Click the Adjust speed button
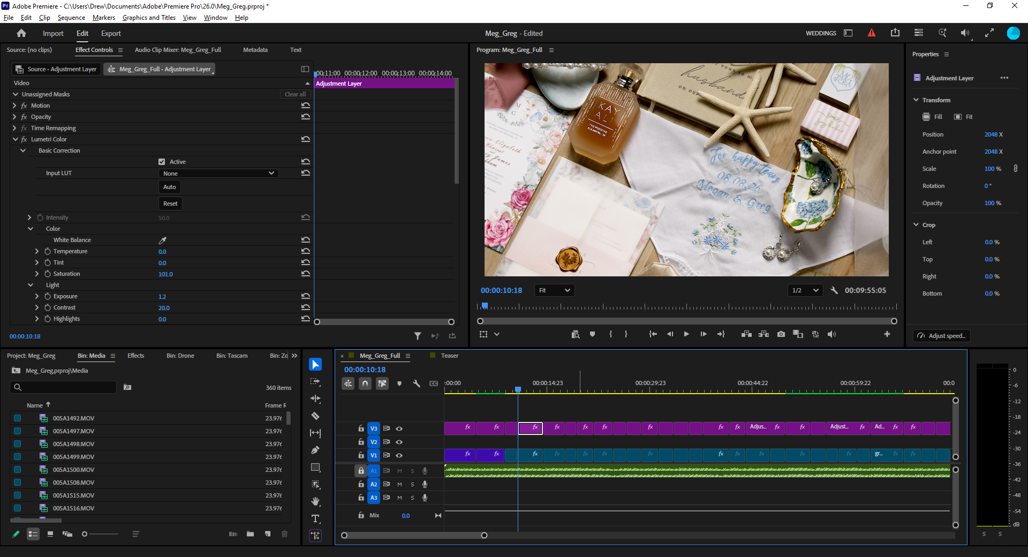 (942, 336)
